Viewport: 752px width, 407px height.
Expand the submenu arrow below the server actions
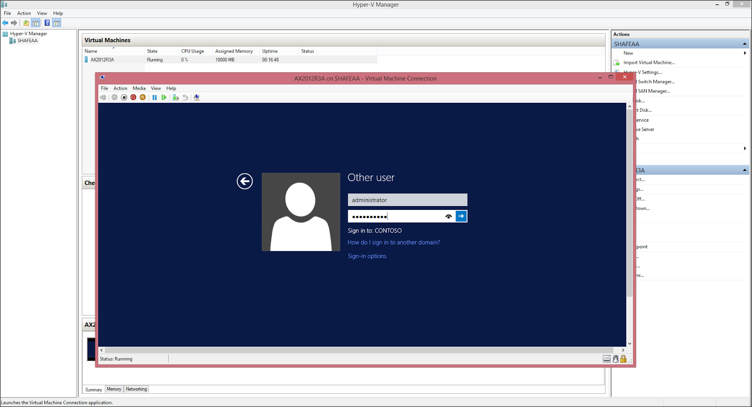click(x=745, y=148)
